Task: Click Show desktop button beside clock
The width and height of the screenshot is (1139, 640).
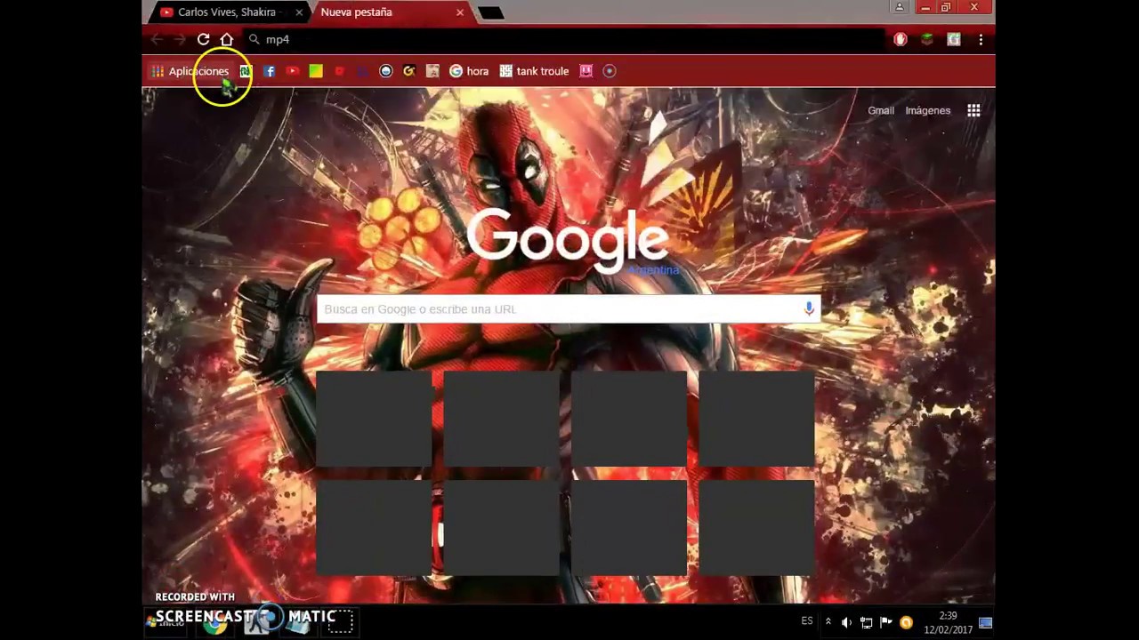Action: point(985,622)
